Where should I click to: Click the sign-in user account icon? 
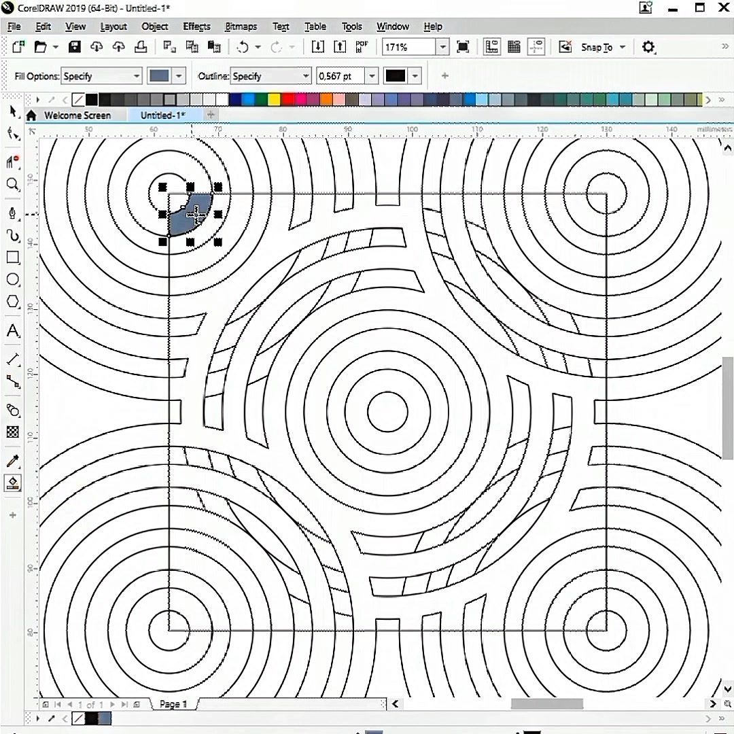(646, 8)
